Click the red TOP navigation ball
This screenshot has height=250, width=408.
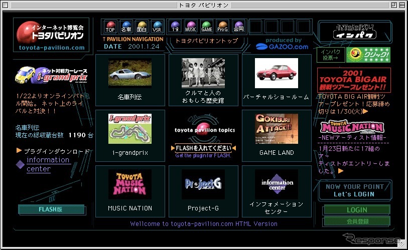pyautogui.click(x=110, y=27)
